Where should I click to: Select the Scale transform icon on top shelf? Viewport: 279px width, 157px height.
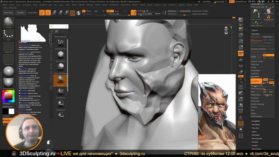pyautogui.click(x=61, y=13)
